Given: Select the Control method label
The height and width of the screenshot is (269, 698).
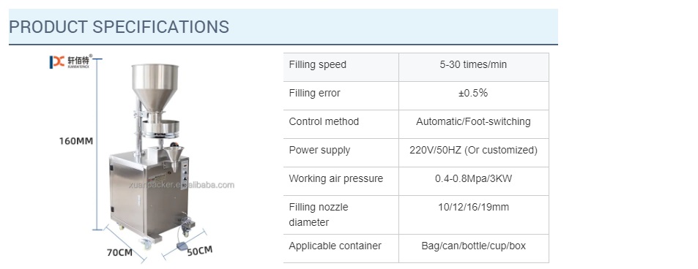Looking at the screenshot, I should 324,121.
